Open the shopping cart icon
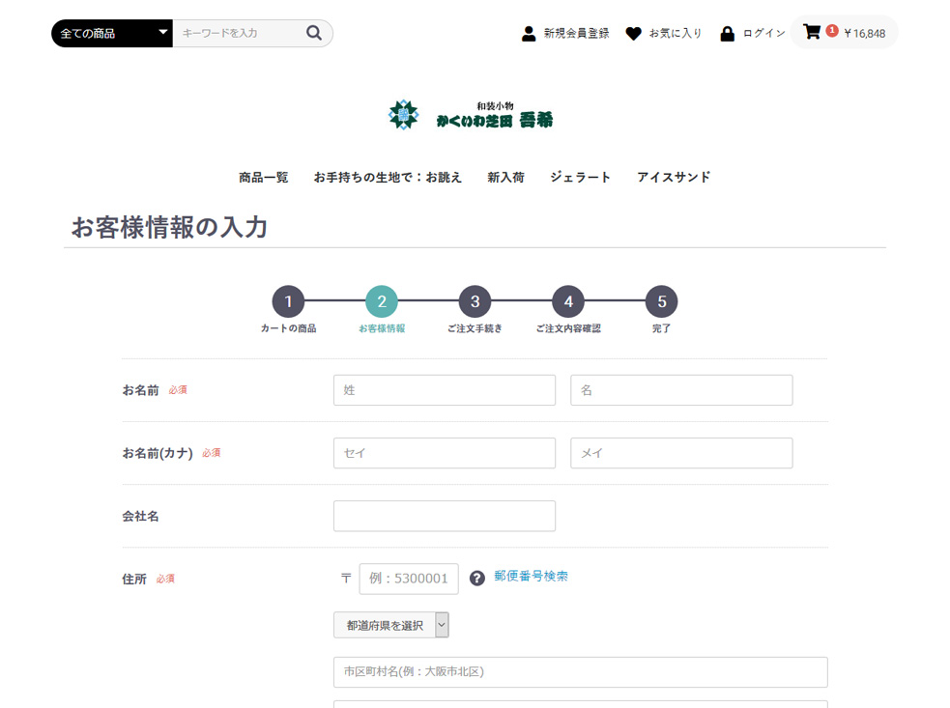Viewport: 950px width, 708px height. coord(812,32)
